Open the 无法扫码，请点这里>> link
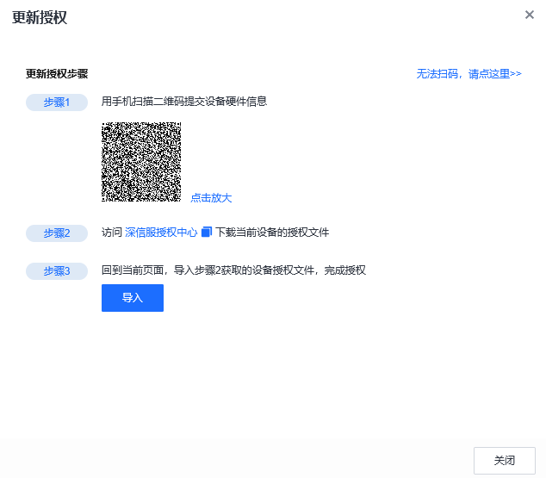 pyautogui.click(x=468, y=74)
